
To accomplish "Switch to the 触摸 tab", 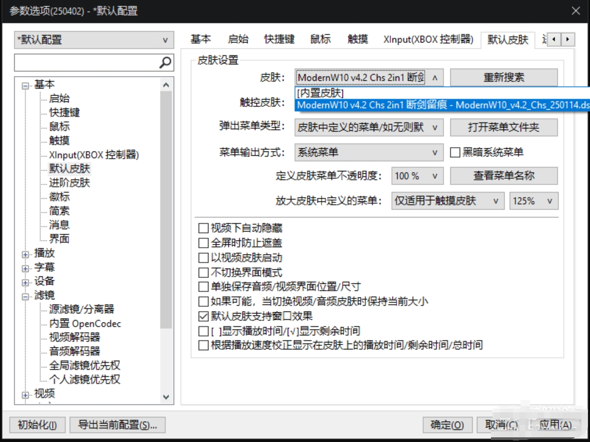I will [x=358, y=39].
